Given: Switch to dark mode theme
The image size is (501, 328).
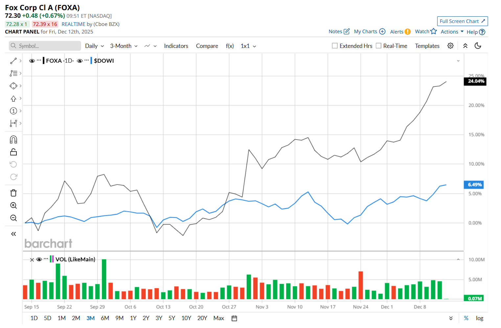Looking at the screenshot, I should point(478,46).
